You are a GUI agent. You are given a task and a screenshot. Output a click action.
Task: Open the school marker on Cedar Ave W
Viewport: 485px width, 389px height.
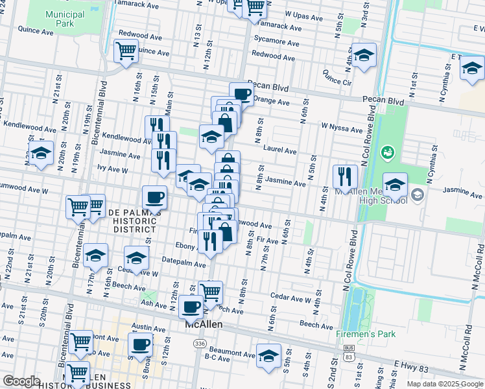click(136, 259)
